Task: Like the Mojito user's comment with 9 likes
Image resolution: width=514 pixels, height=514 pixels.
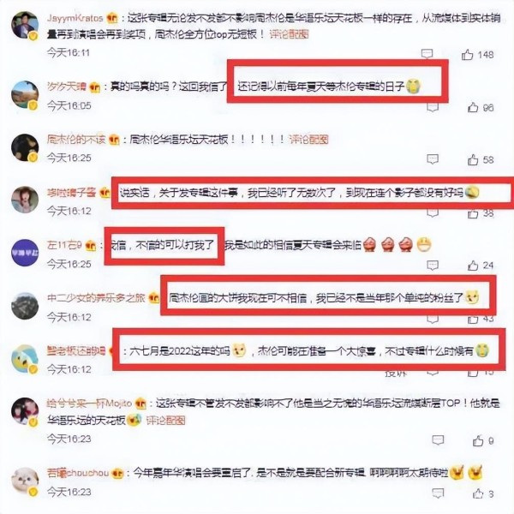Action: click(x=478, y=440)
